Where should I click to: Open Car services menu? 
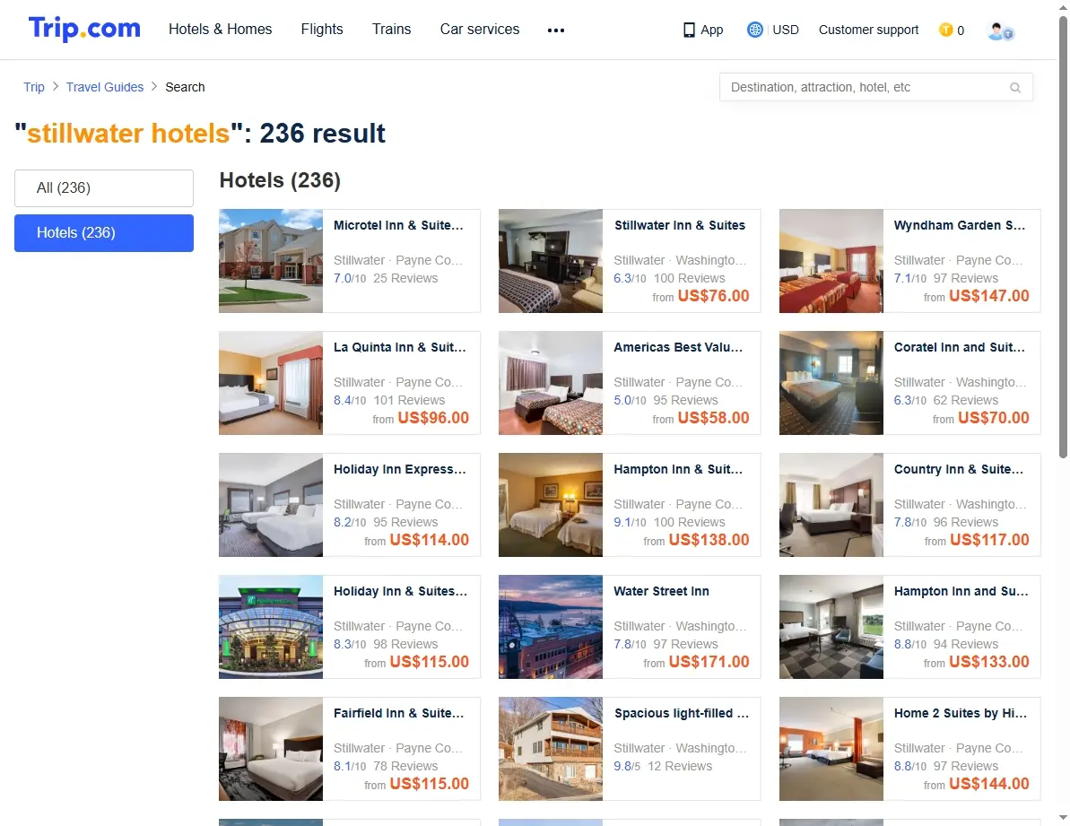click(480, 30)
